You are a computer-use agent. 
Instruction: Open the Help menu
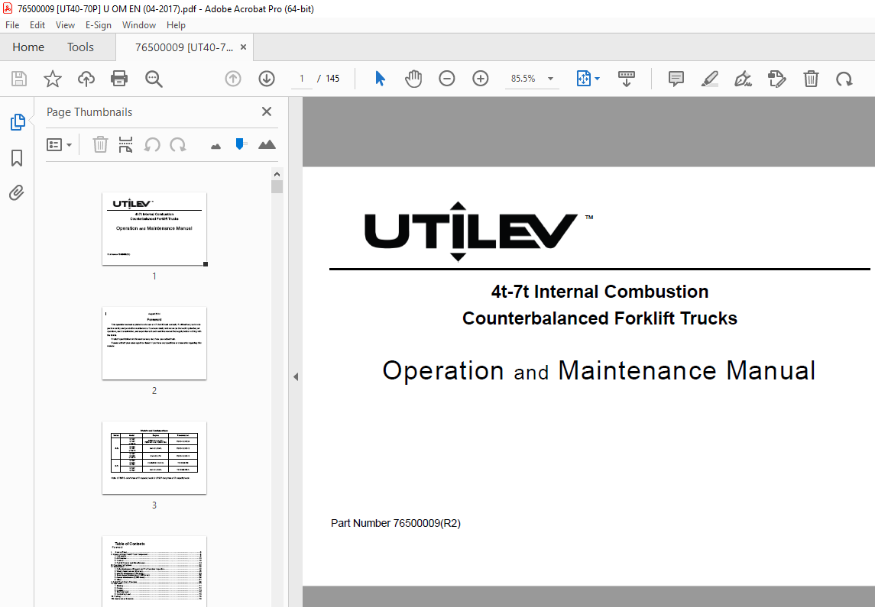[x=176, y=25]
